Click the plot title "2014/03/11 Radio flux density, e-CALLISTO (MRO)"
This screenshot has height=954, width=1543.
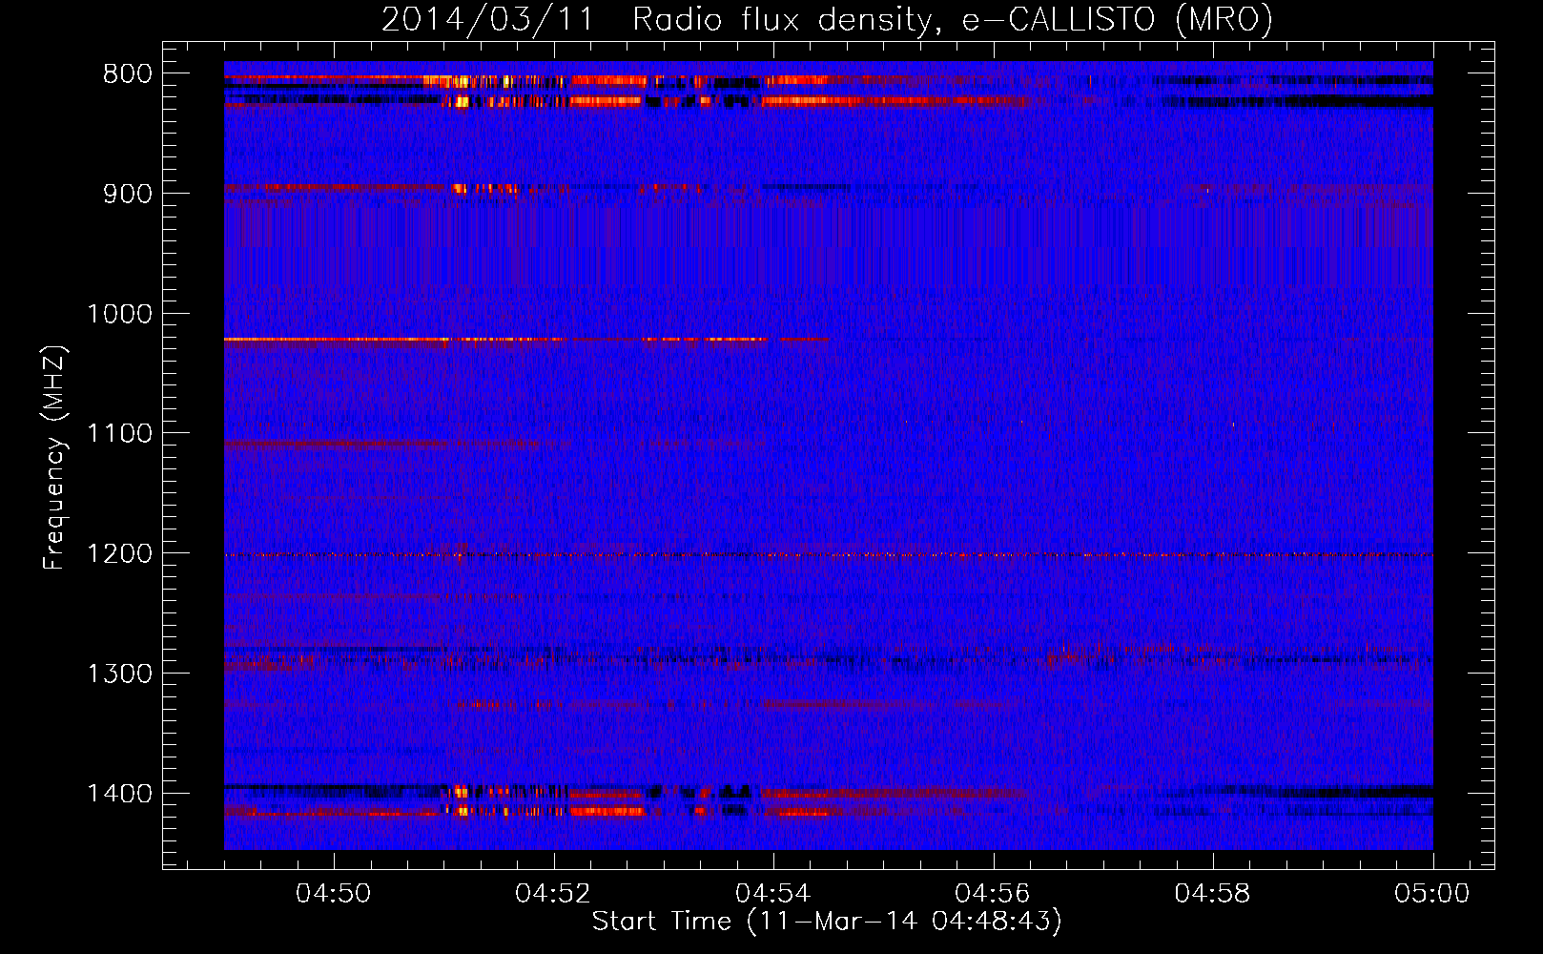click(827, 19)
